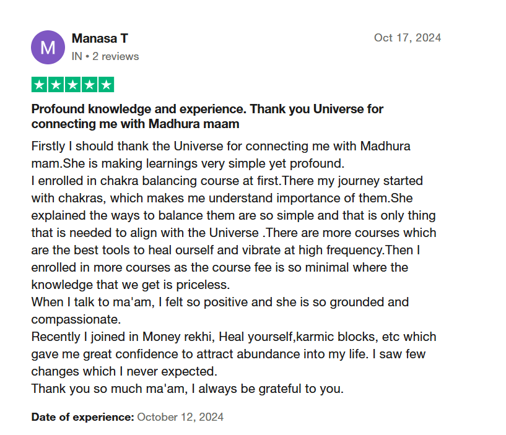
Task: Click the line starting "When I talk to ma'am"
Action: pos(220,303)
